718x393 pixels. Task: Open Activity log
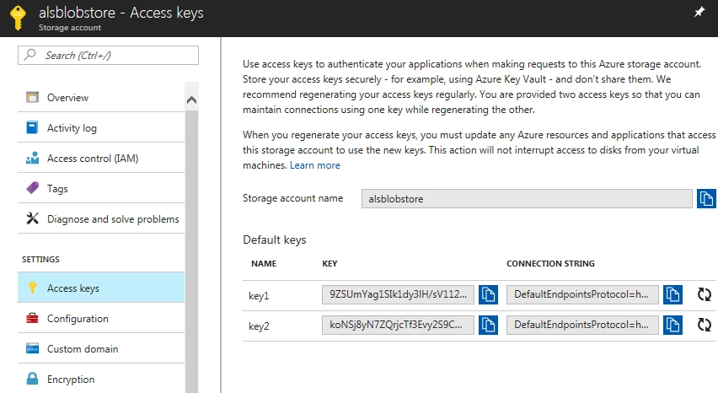[x=72, y=128]
